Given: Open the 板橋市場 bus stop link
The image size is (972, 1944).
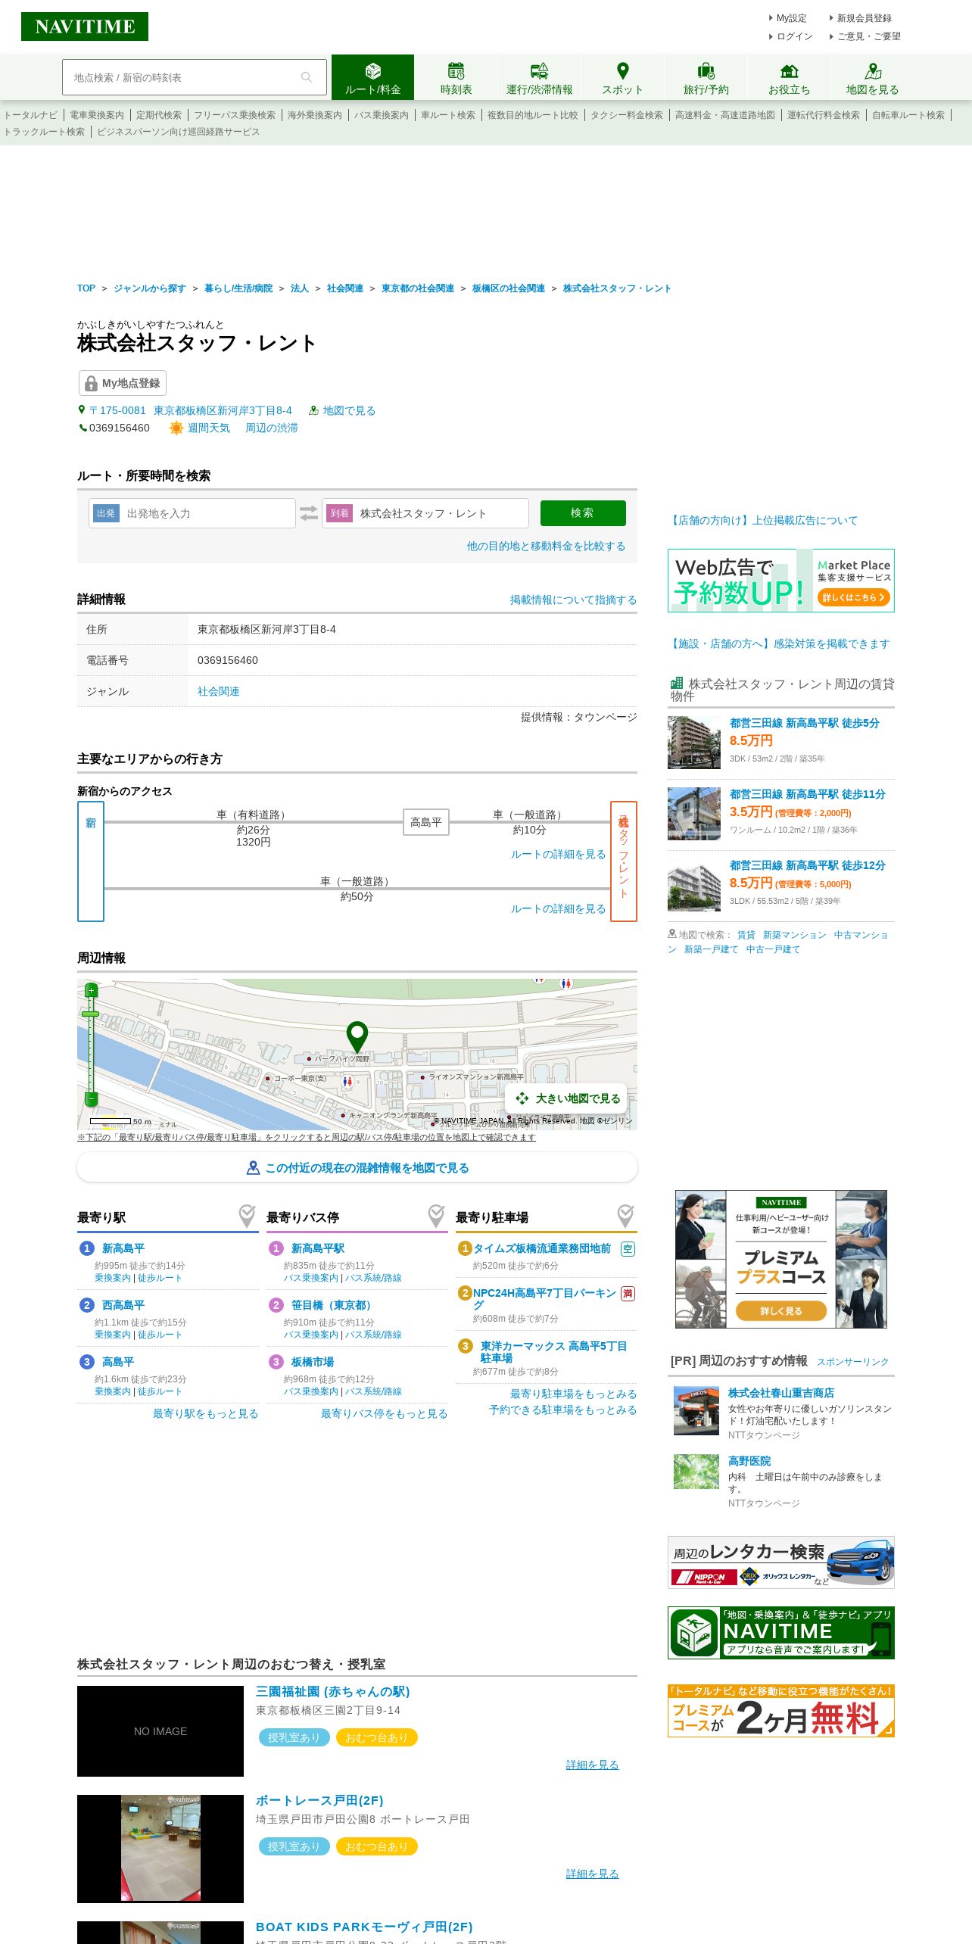Looking at the screenshot, I should pos(313,1362).
